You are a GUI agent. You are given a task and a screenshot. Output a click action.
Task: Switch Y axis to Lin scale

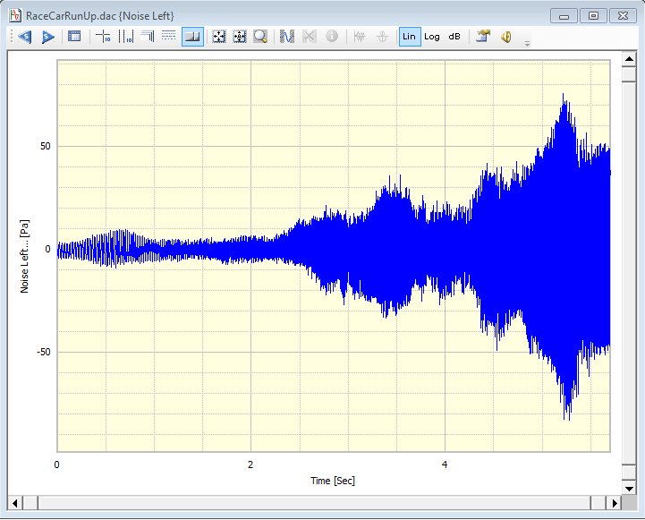pyautogui.click(x=410, y=37)
